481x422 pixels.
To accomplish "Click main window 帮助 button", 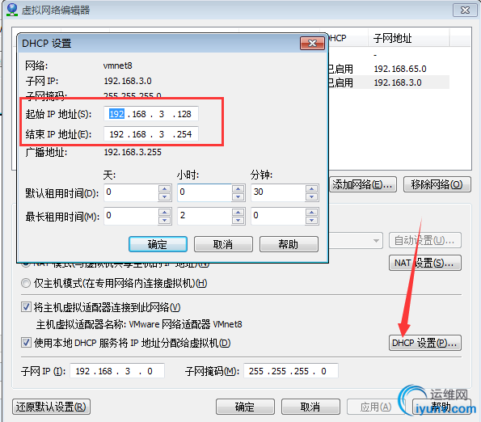I will pyautogui.click(x=441, y=407).
